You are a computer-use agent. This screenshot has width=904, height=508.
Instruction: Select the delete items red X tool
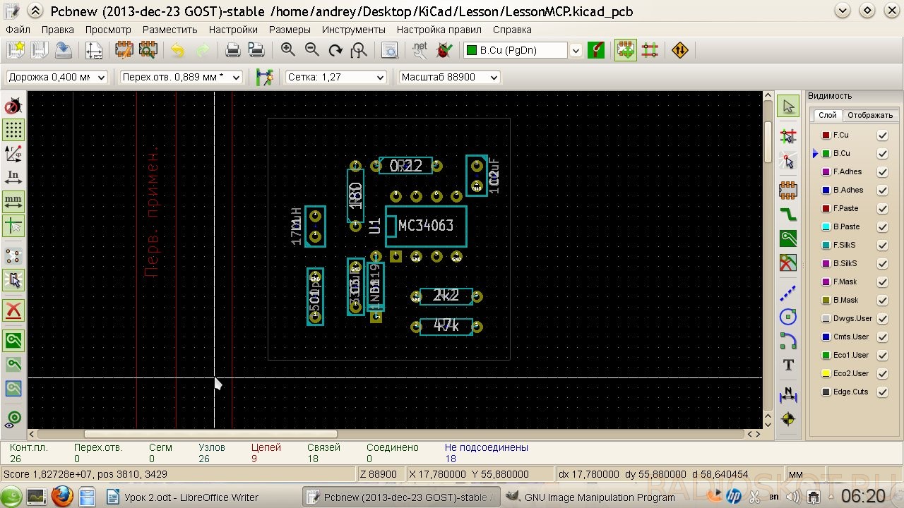point(13,310)
